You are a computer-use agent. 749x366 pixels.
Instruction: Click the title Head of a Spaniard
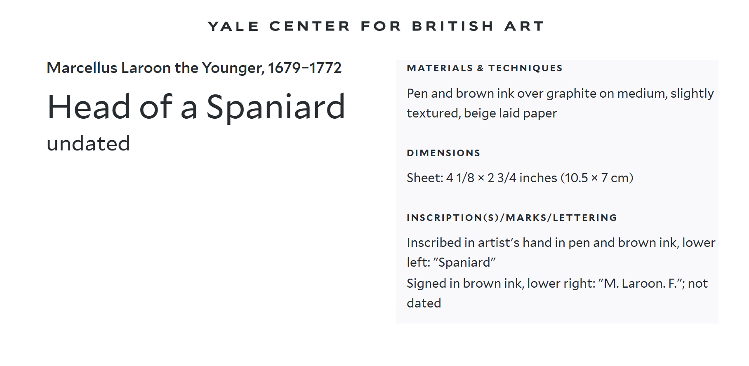196,107
